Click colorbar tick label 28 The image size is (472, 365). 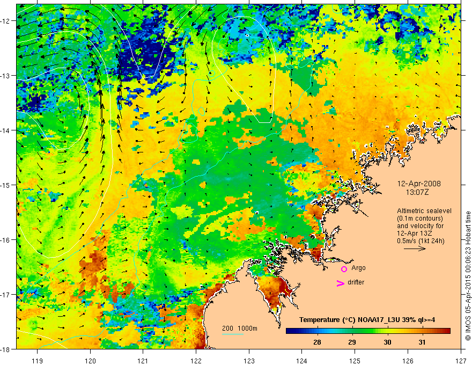pyautogui.click(x=317, y=342)
